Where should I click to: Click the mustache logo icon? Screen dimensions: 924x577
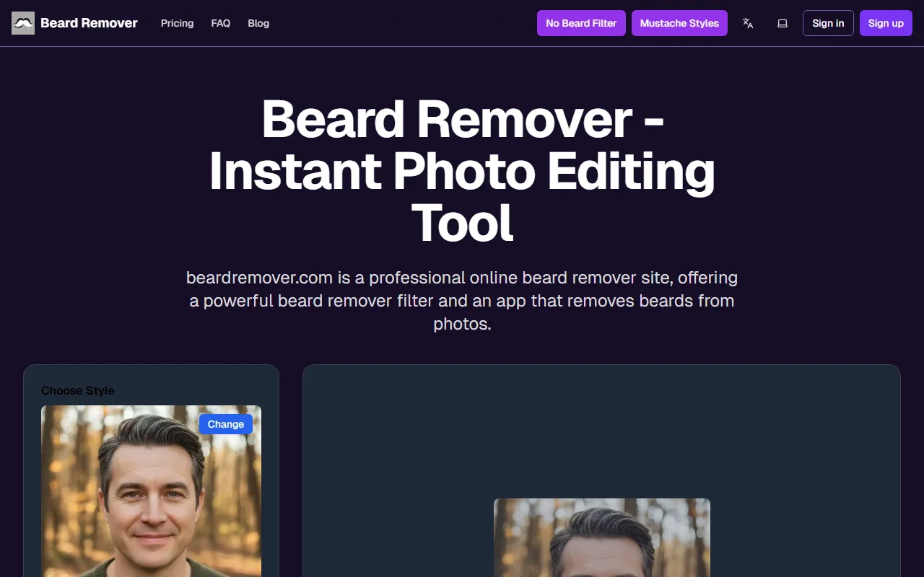click(x=23, y=23)
